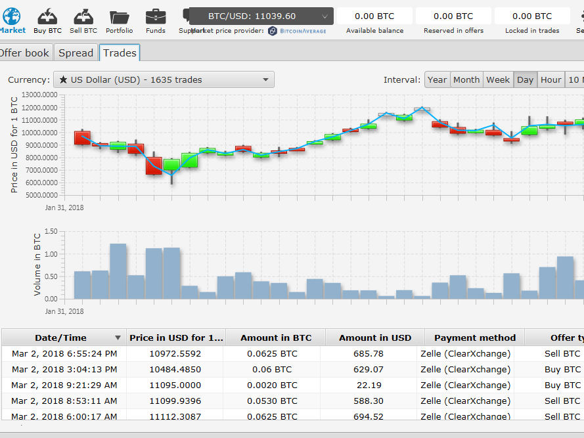The image size is (584, 438).
Task: Select the trade dated Mar 2, 2018 6:00:17 AM
Action: 293,414
